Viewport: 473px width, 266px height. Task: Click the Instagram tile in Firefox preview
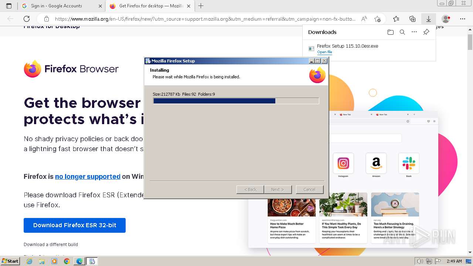click(x=343, y=163)
